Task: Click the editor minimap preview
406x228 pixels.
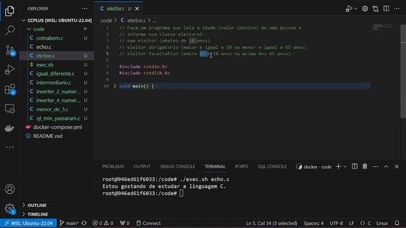Action: tap(383, 27)
